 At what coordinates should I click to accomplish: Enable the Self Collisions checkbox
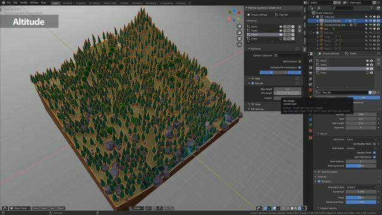(300, 62)
